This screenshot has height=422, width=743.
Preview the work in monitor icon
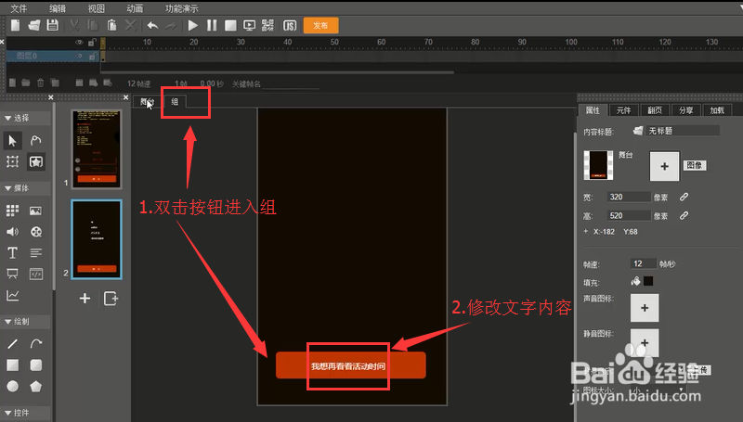[249, 26]
